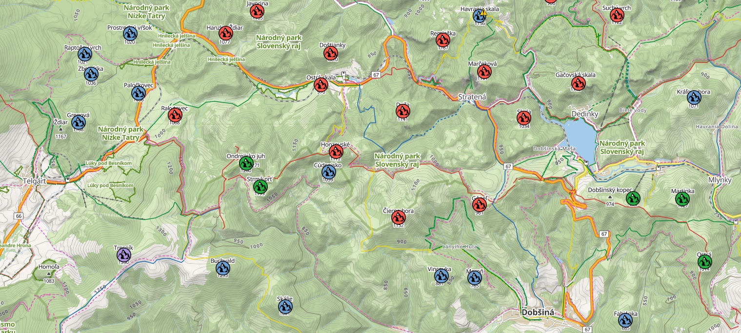Select the blue Raptošov vrch peak marker
Viewport: 741px width, 333px height.
[85, 54]
